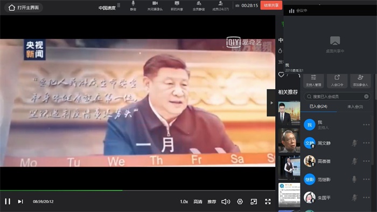This screenshot has height=212, width=377.
Task: Open more options for 朱国平
Action: coord(366,197)
